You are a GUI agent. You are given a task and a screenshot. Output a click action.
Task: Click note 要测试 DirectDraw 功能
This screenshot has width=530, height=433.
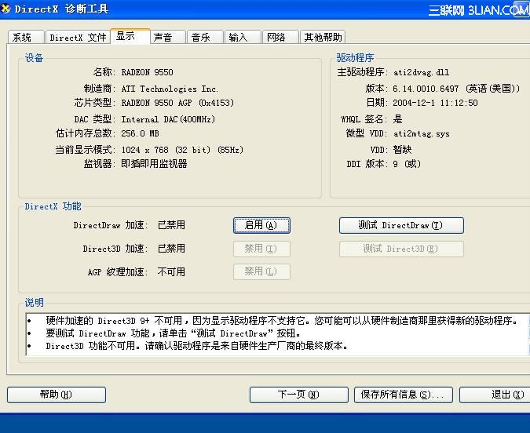[x=173, y=333]
